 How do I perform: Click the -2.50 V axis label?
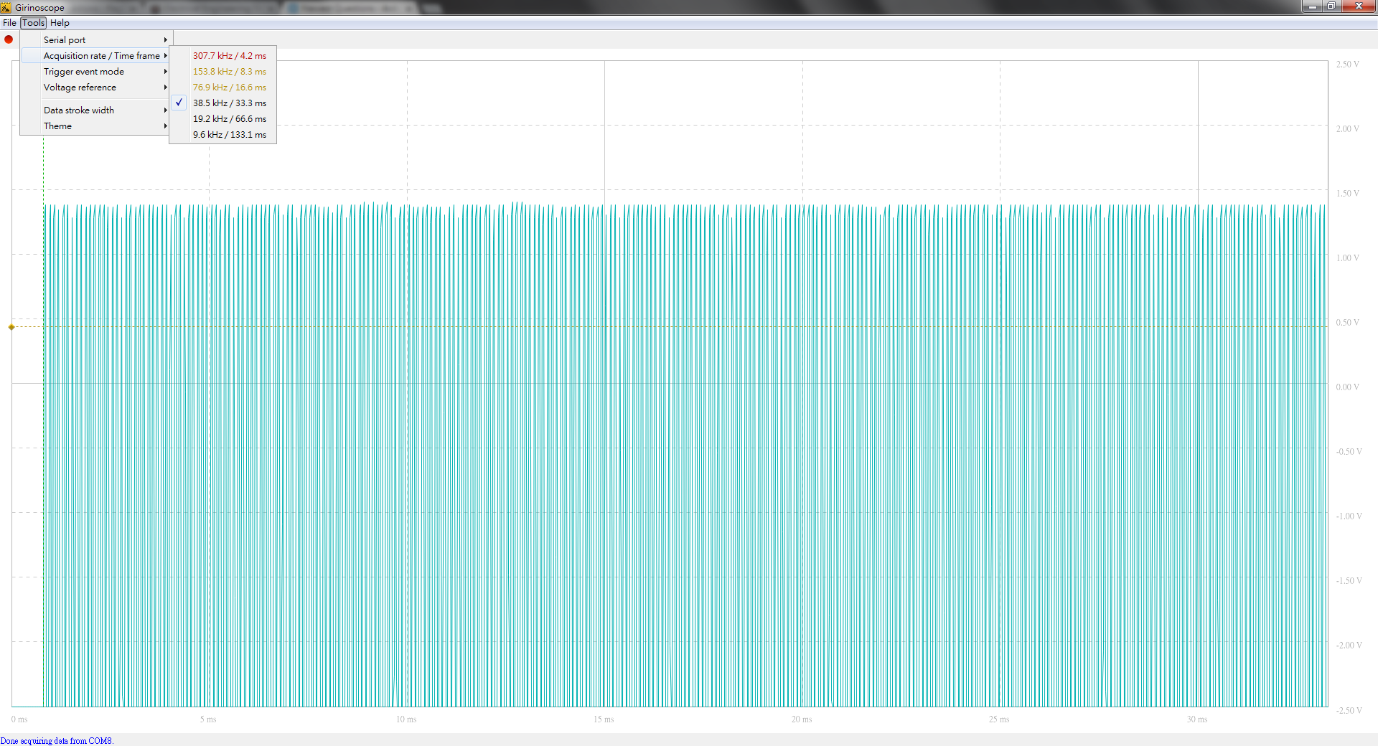point(1349,711)
